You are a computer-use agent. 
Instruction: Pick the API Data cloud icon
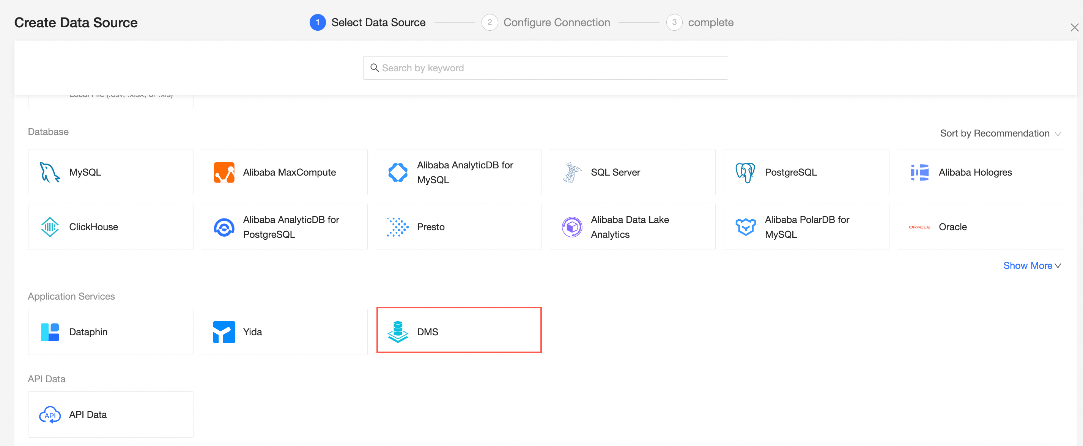click(x=50, y=415)
